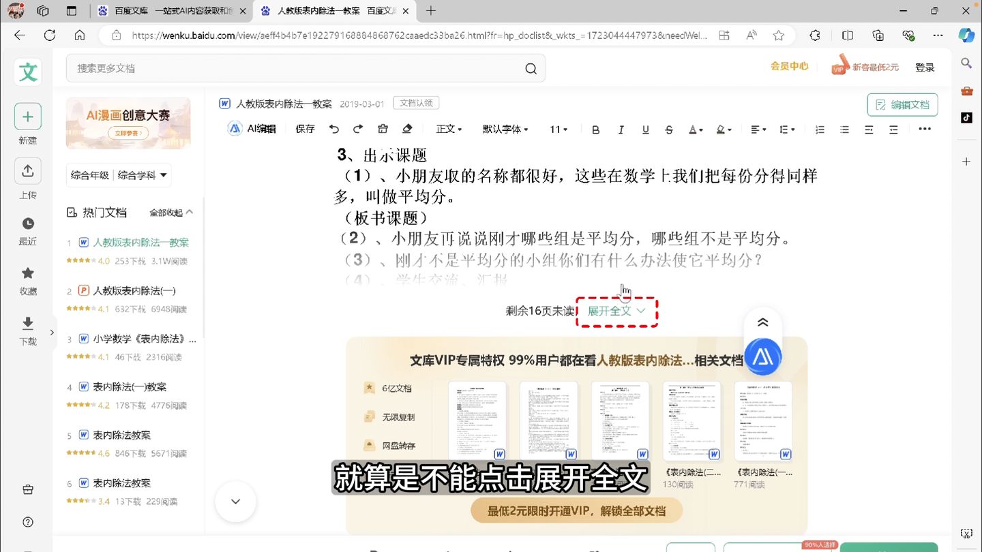The height and width of the screenshot is (552, 982).
Task: Click 展开全文 to expand document
Action: click(x=616, y=311)
